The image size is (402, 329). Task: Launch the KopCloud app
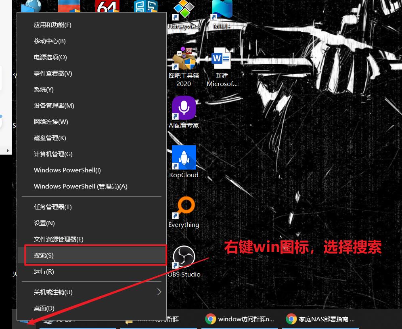(x=184, y=157)
